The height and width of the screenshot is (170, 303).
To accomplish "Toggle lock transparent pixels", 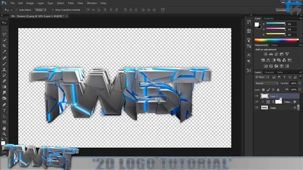I will 263,90.
